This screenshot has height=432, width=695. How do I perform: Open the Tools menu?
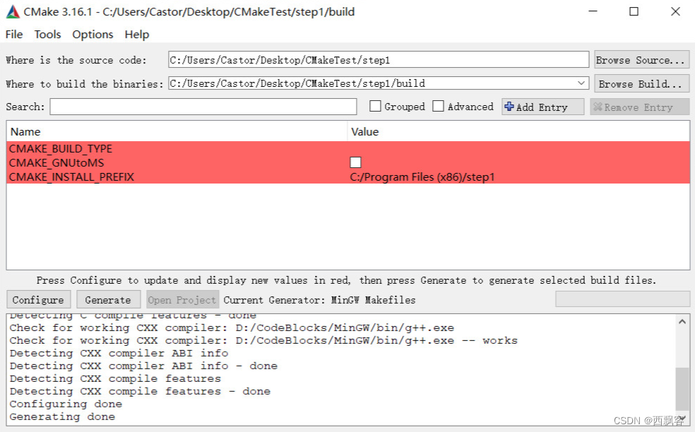pyautogui.click(x=47, y=34)
